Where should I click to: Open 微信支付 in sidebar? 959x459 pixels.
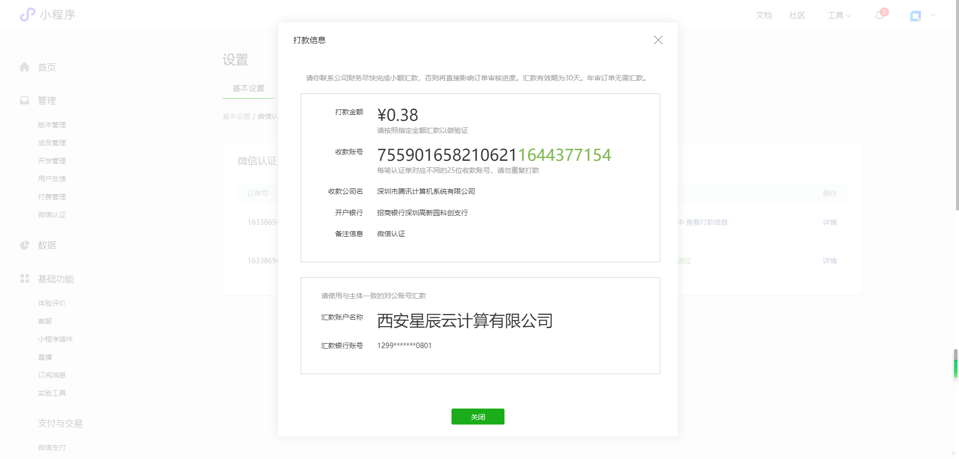coord(52,448)
